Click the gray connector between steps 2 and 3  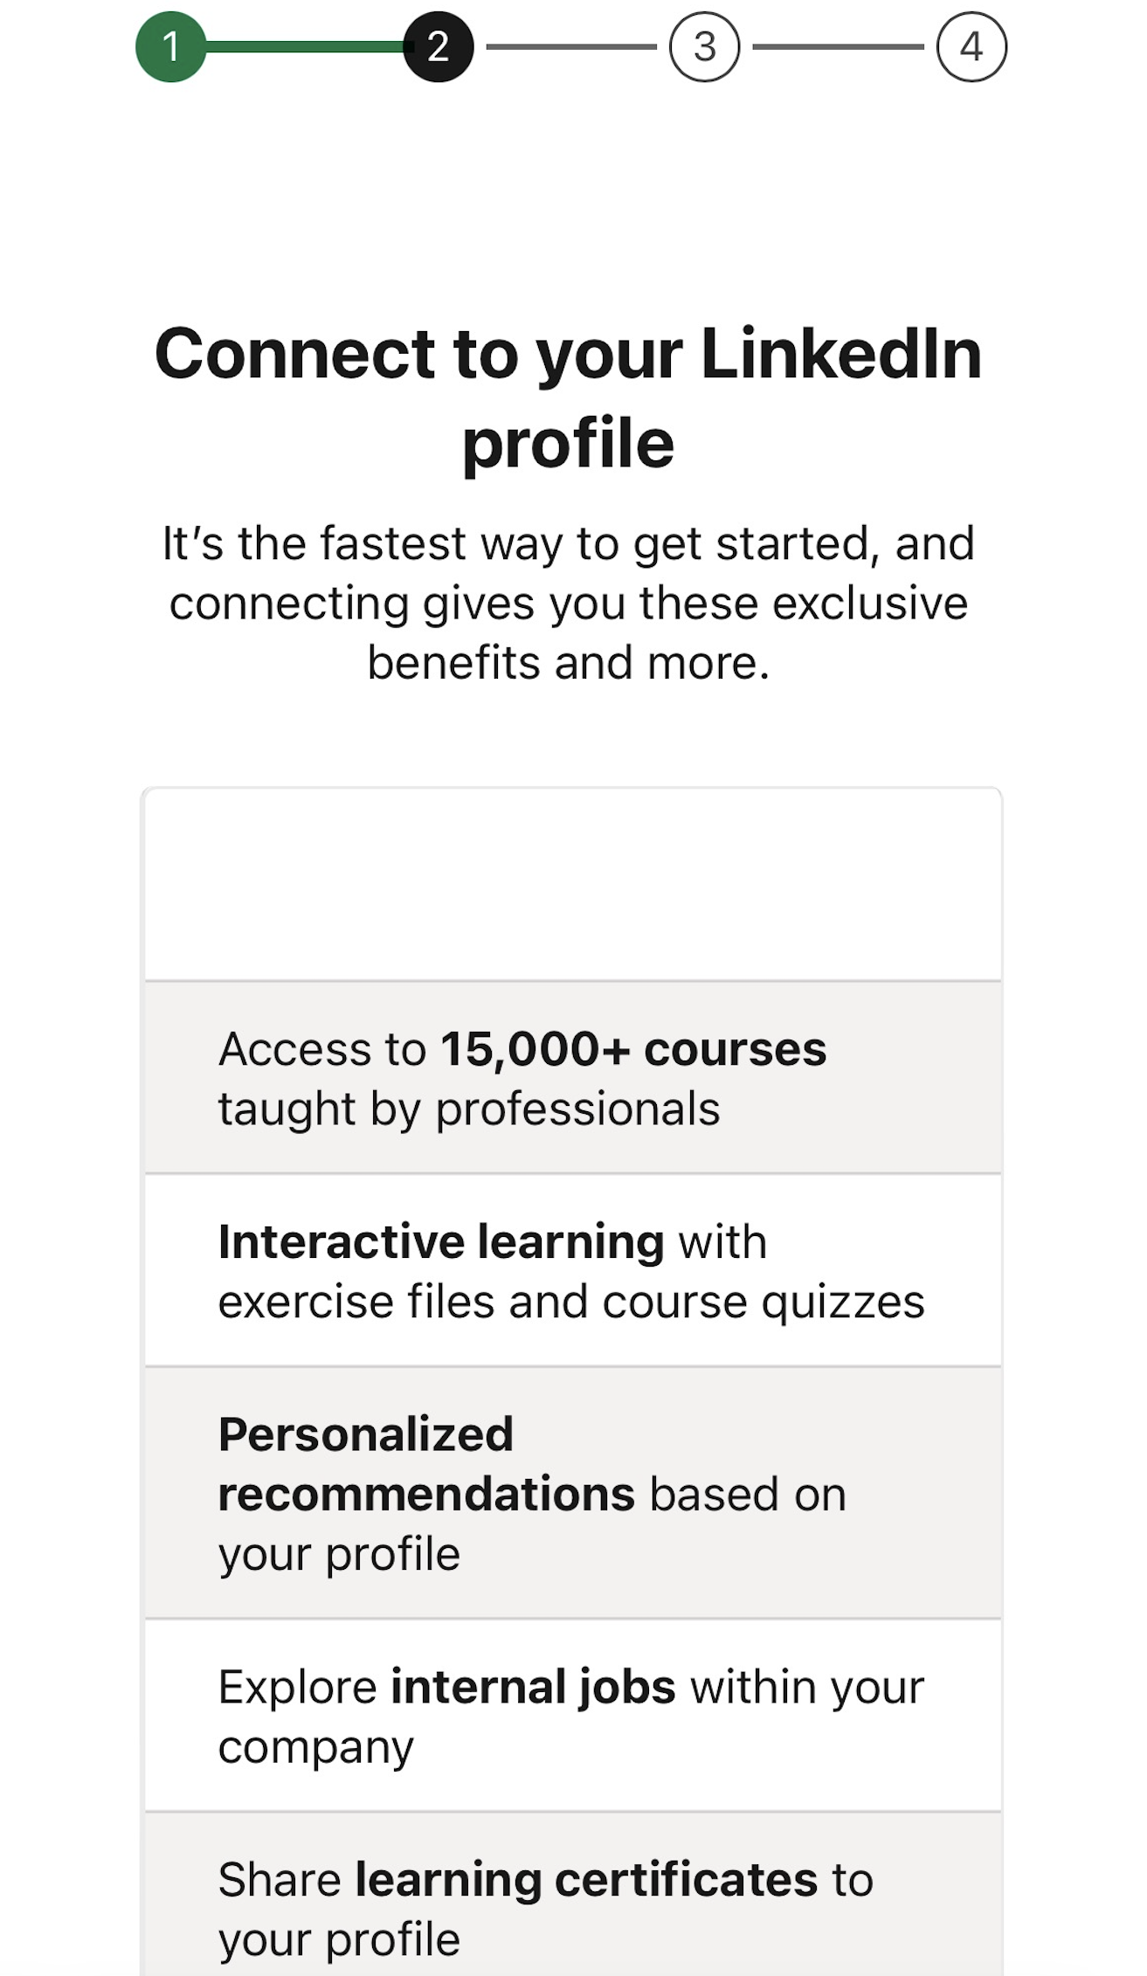click(x=572, y=48)
